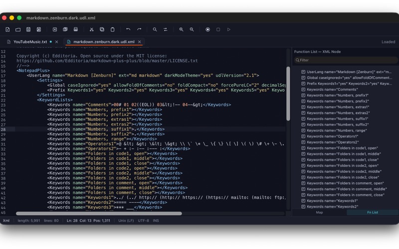Click the magnifier icon in Filter box
The width and height of the screenshot is (399, 249).
297,60
